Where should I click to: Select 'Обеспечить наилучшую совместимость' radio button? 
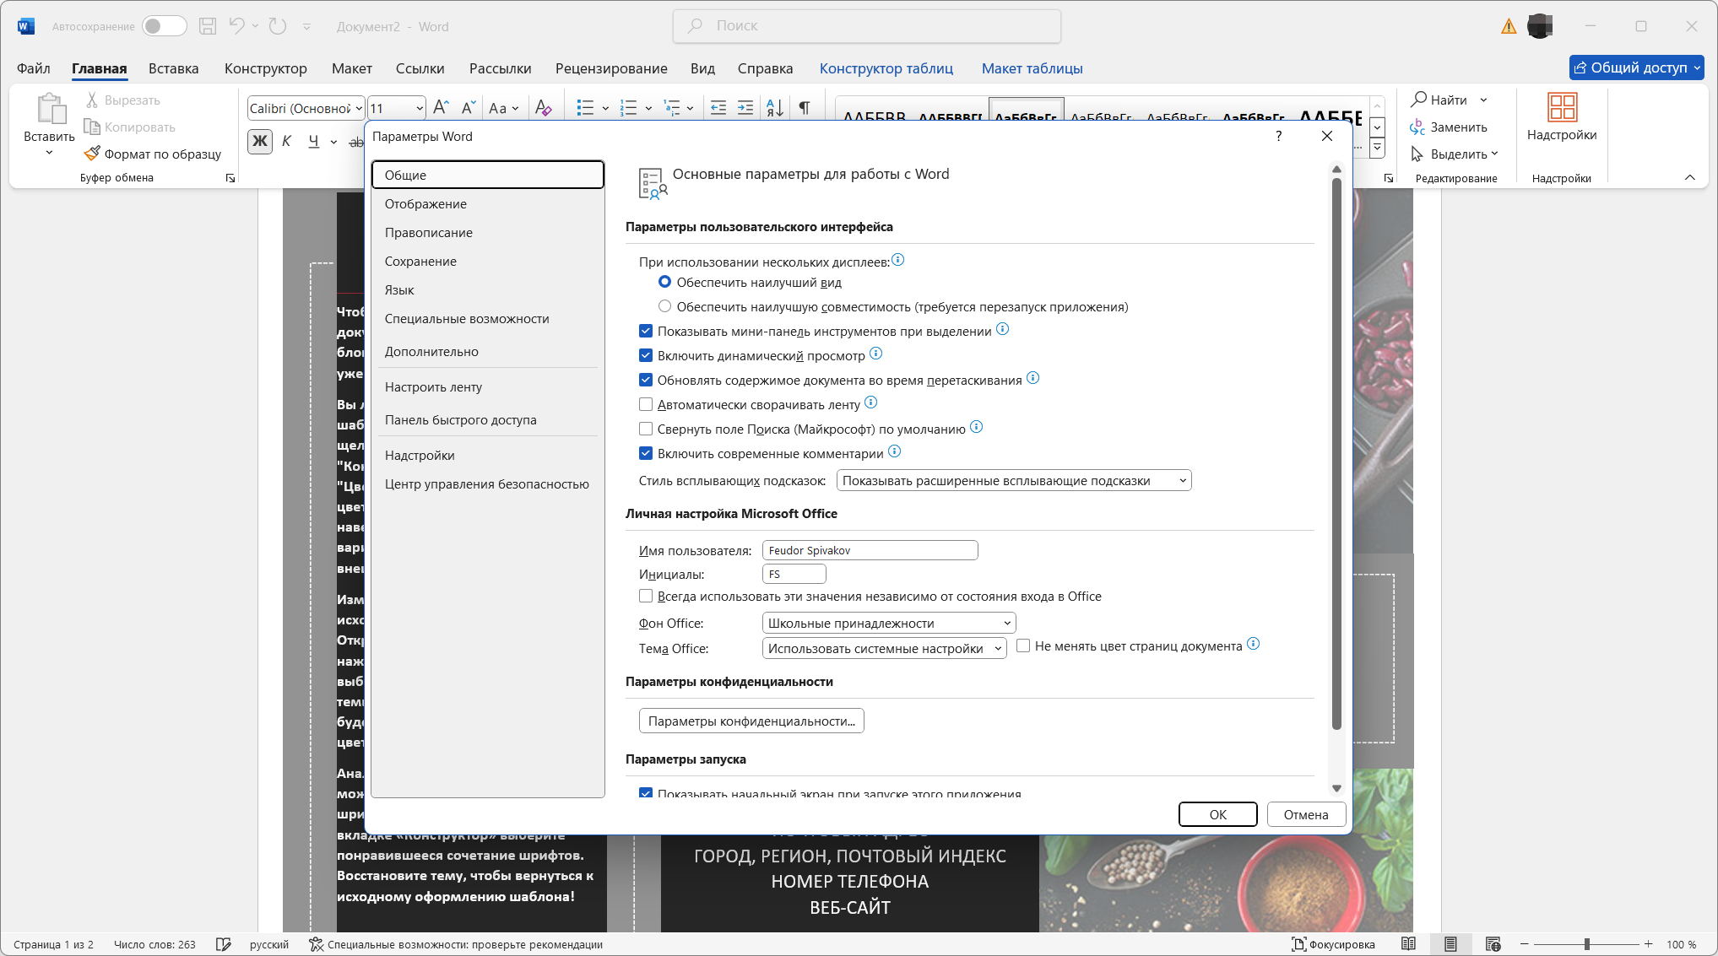(x=665, y=306)
